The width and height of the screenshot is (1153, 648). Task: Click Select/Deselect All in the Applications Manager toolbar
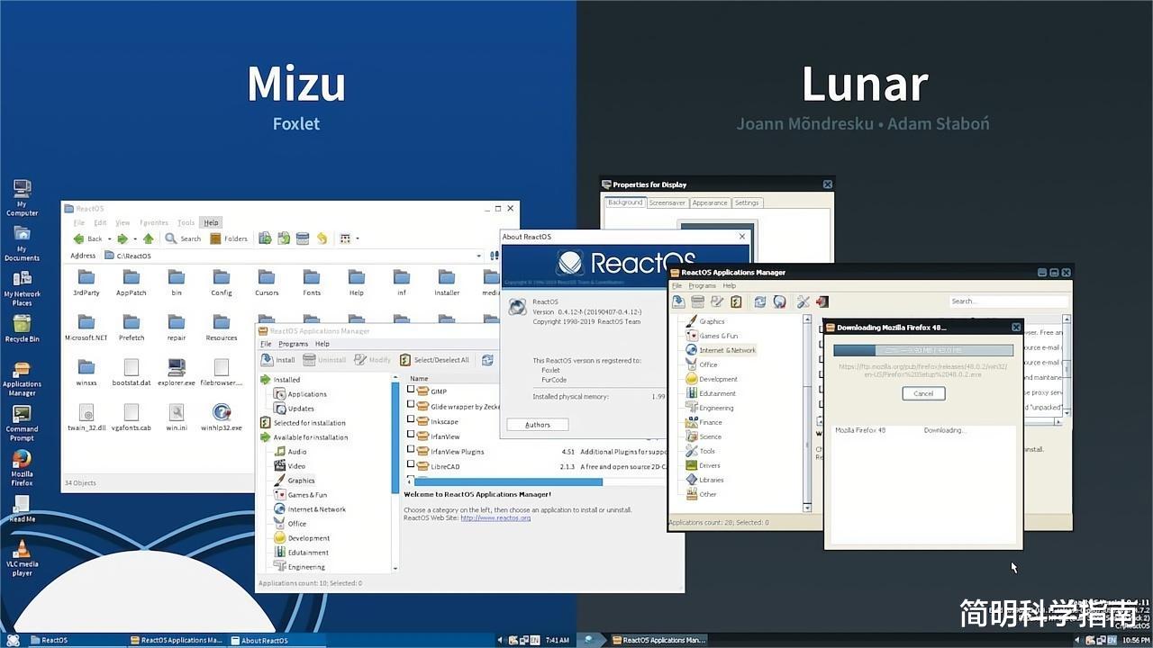434,360
